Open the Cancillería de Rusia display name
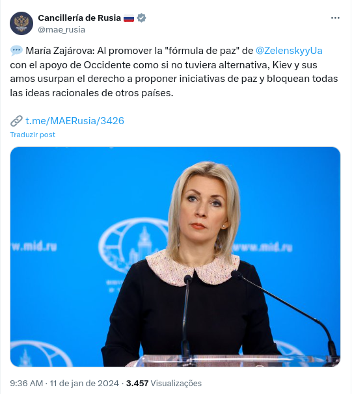 pyautogui.click(x=79, y=18)
